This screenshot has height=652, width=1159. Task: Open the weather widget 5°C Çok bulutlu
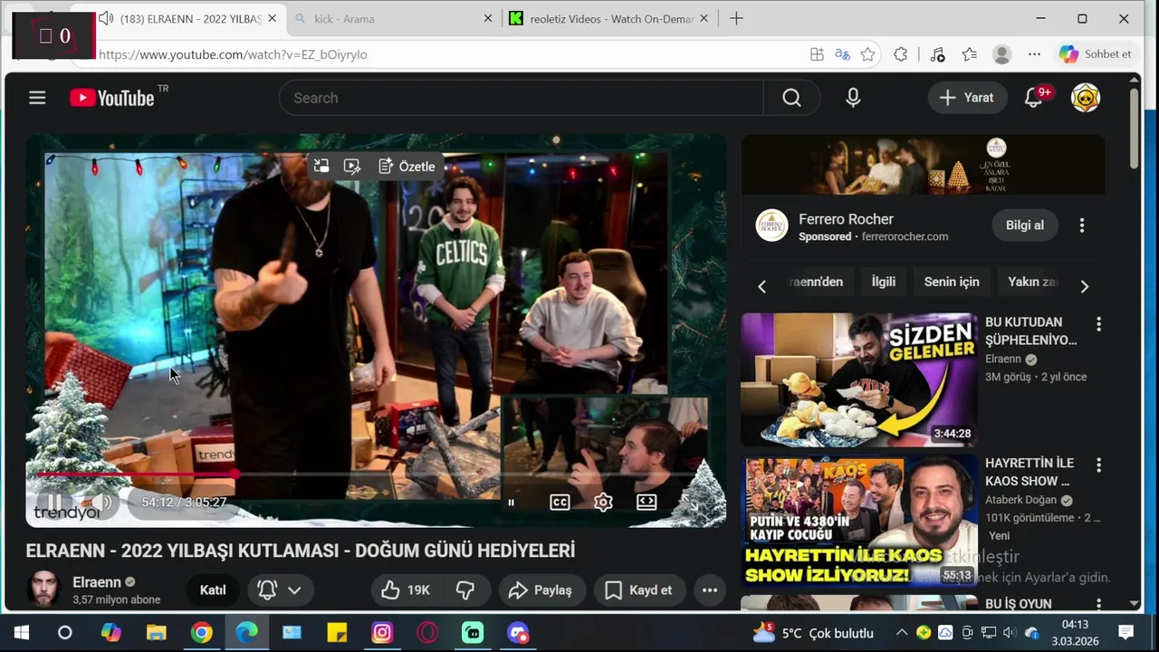tap(813, 633)
